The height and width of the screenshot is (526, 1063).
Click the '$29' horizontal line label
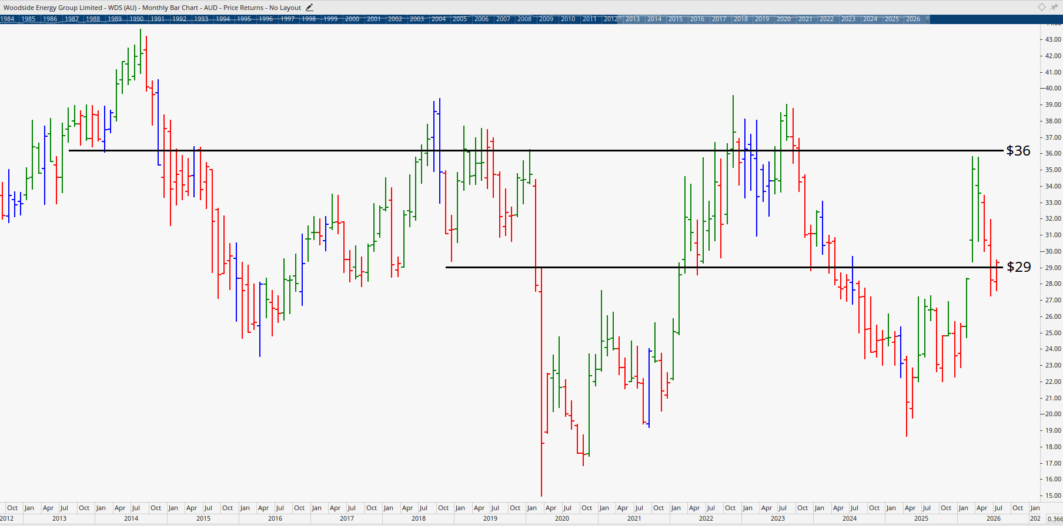1019,267
